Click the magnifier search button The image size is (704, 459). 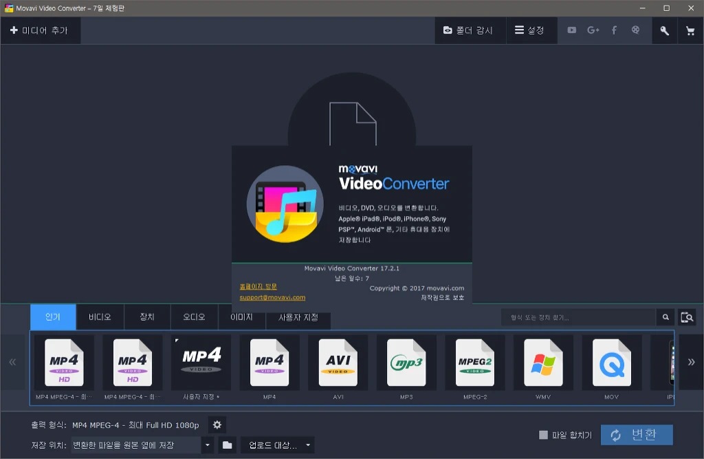[x=665, y=317]
